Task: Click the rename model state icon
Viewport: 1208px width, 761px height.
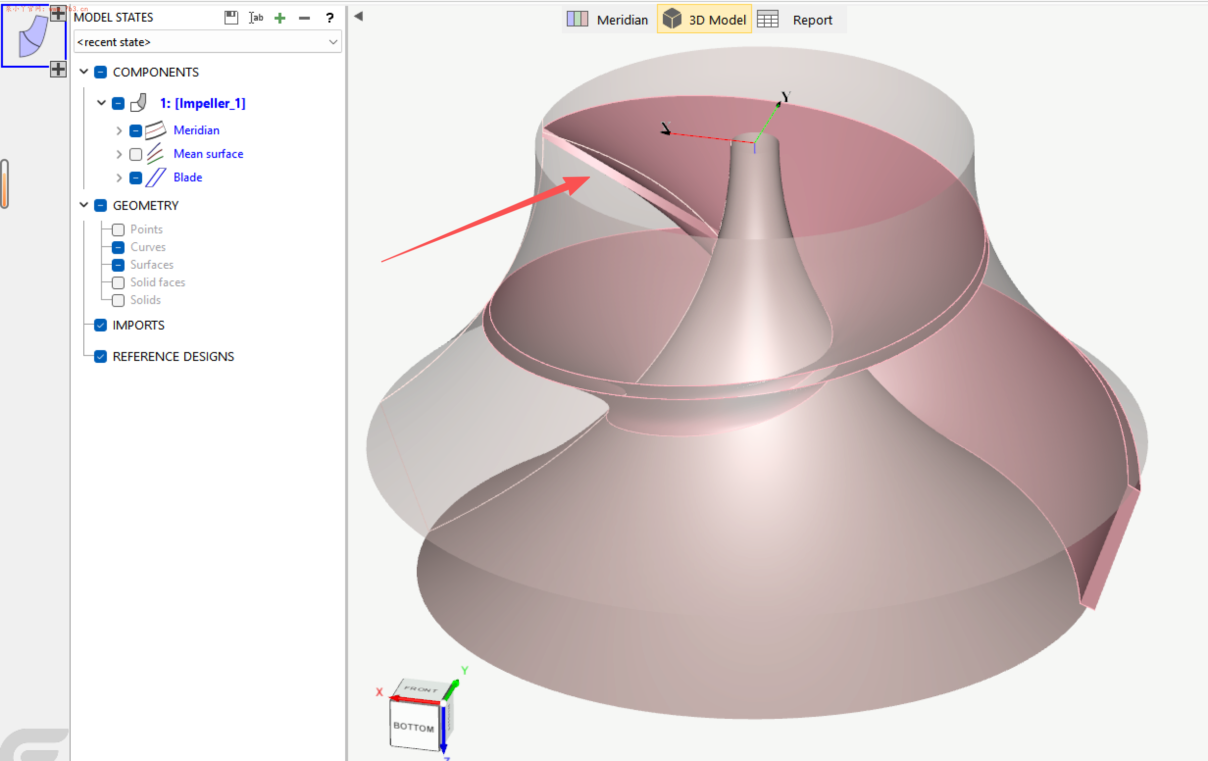Action: click(x=255, y=18)
